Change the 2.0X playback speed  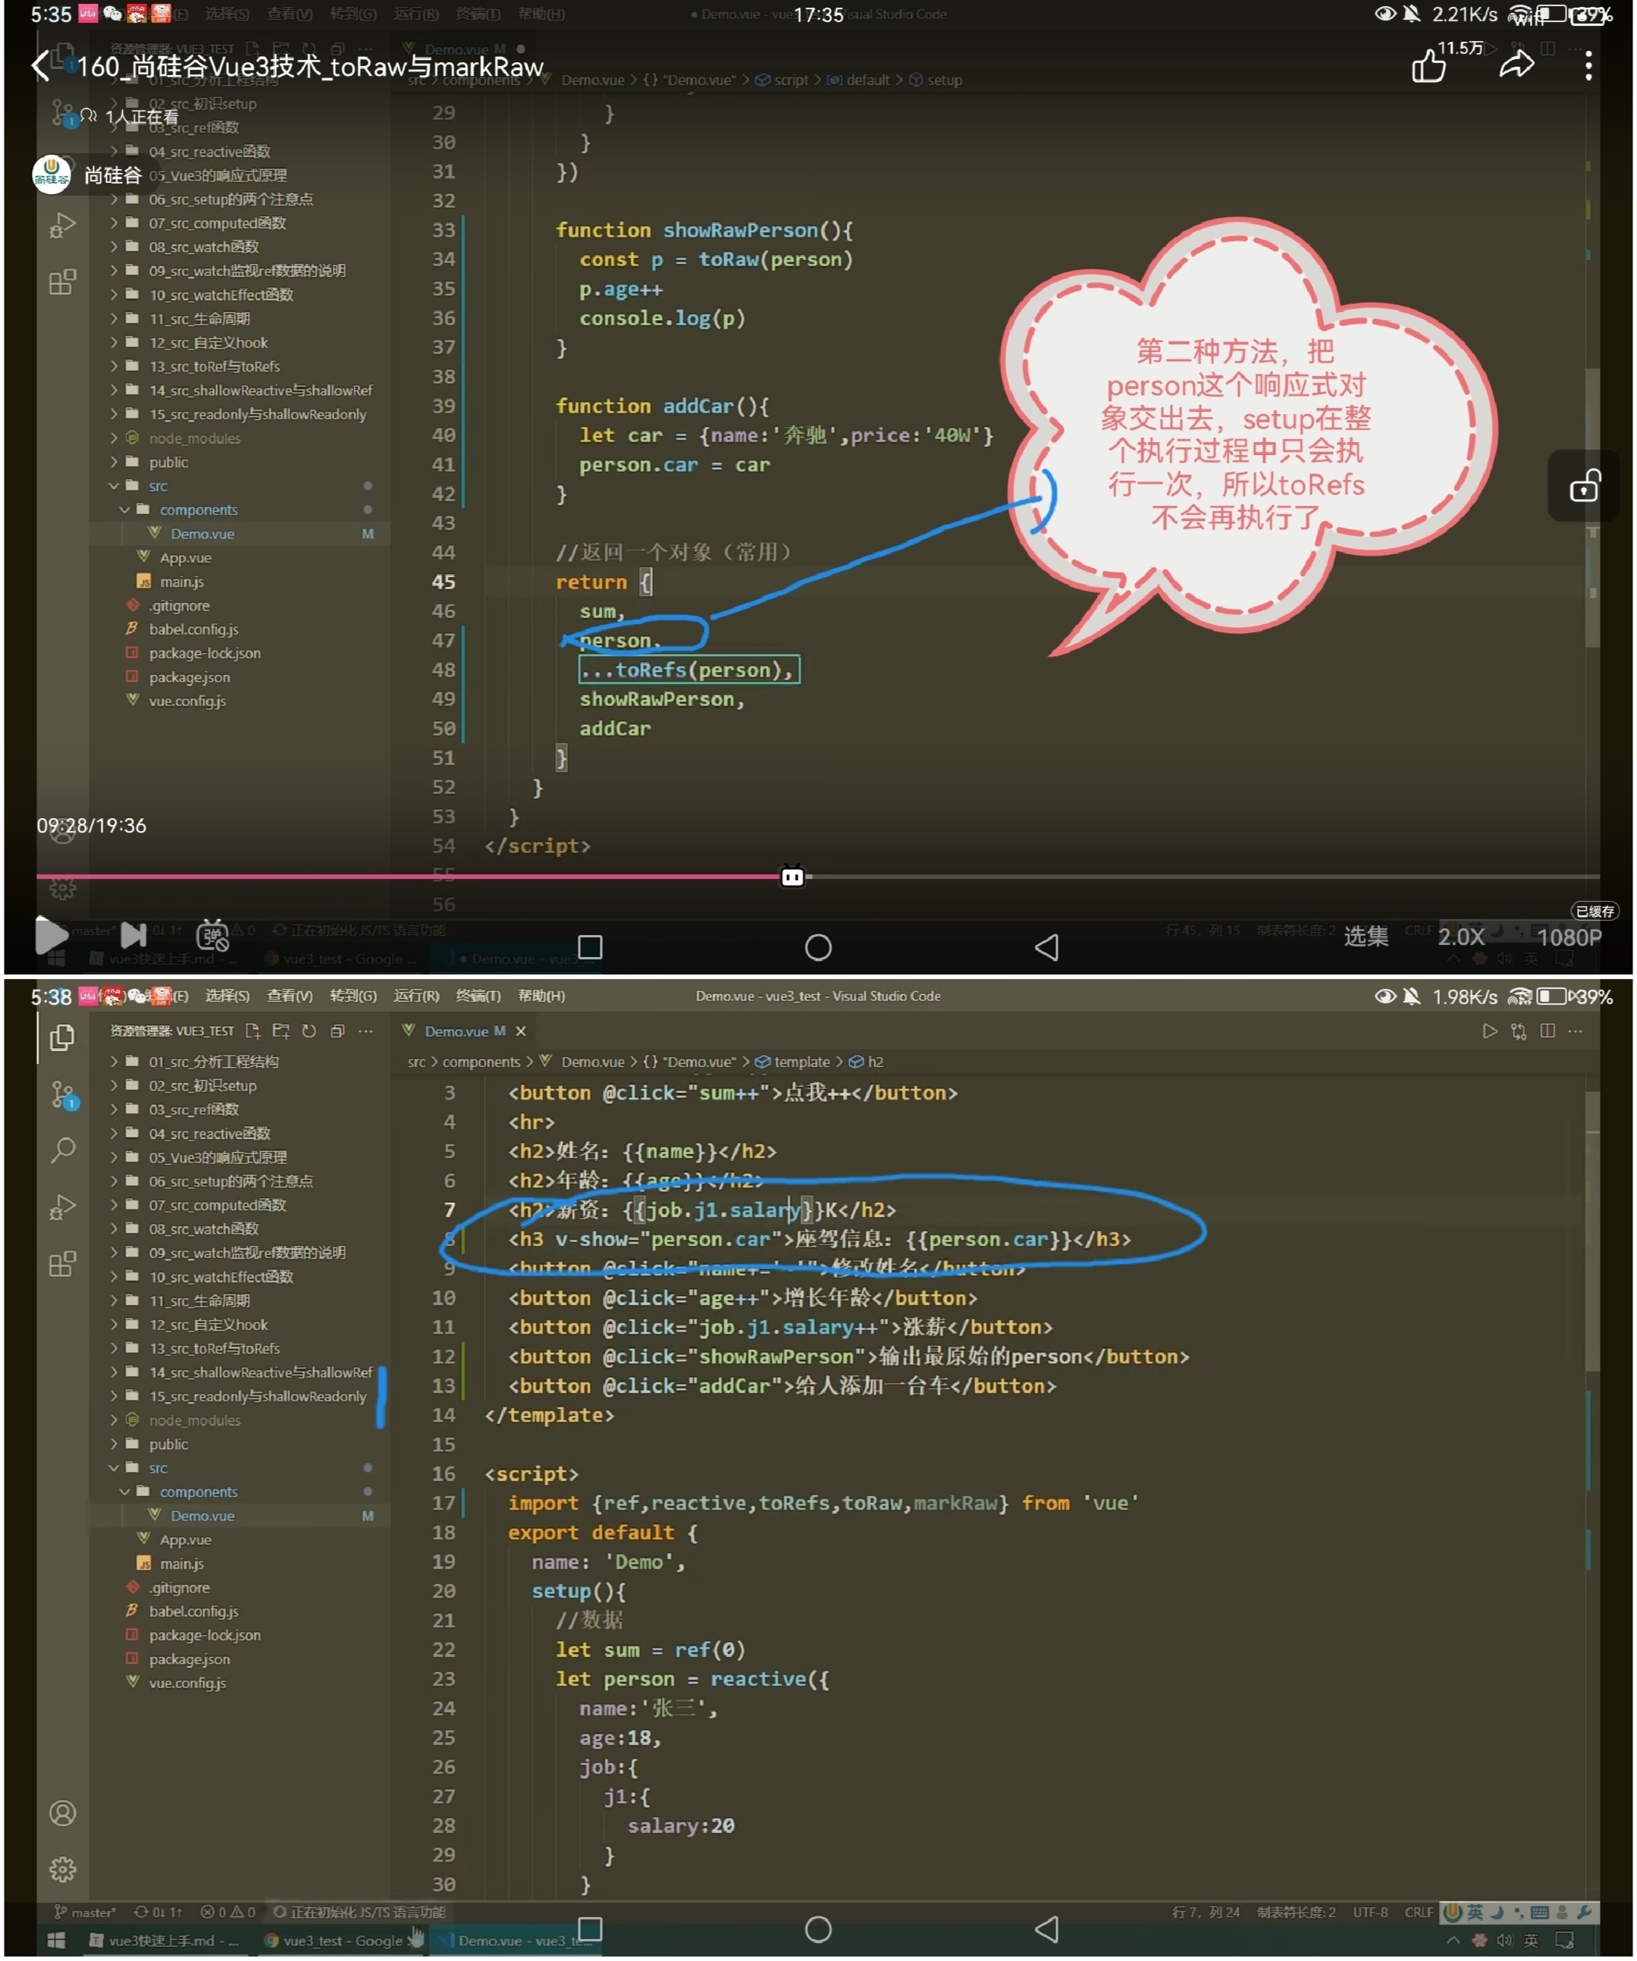[1460, 937]
